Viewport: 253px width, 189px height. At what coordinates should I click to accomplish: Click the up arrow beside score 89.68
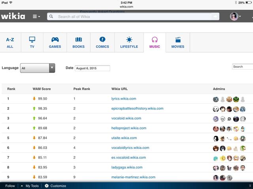tap(34, 128)
